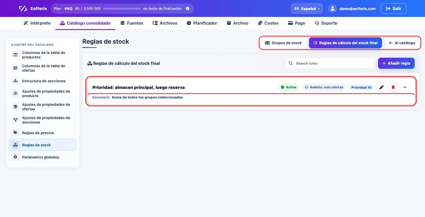Open the Intérprete tab
This screenshot has width=425, height=217.
click(37, 23)
